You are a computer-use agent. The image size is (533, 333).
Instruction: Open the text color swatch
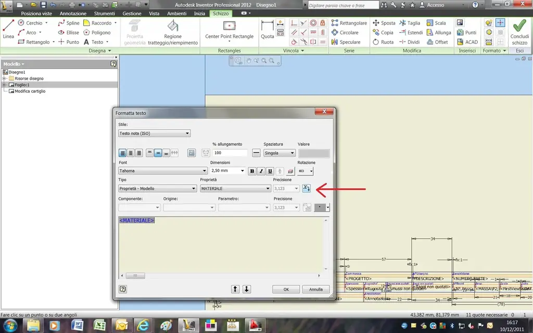pyautogui.click(x=322, y=207)
